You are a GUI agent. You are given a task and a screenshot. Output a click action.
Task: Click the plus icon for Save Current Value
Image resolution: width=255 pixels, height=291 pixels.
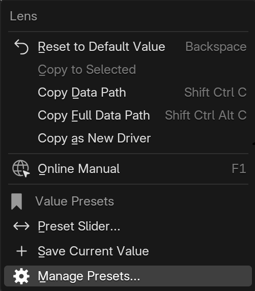(22, 251)
